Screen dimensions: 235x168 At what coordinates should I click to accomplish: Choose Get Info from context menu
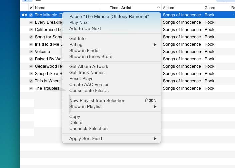coord(77,39)
